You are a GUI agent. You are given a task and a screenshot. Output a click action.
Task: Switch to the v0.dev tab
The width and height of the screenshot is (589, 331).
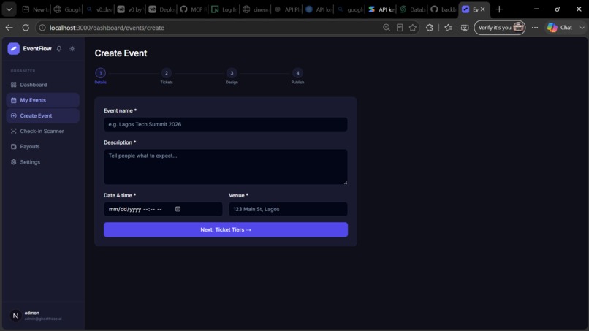pyautogui.click(x=99, y=9)
